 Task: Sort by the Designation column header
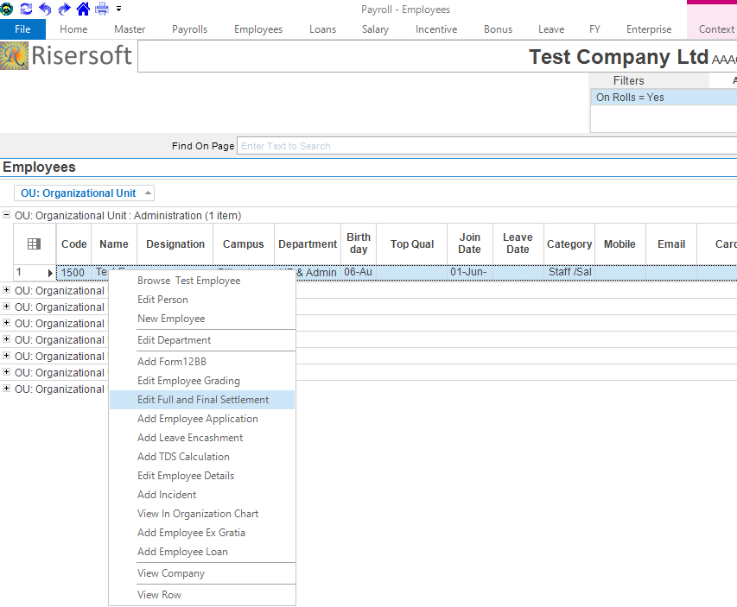pyautogui.click(x=175, y=244)
